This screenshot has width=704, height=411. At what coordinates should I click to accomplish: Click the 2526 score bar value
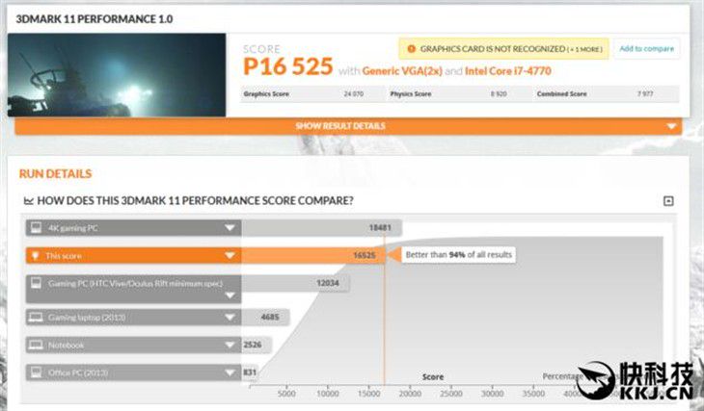pyautogui.click(x=253, y=345)
